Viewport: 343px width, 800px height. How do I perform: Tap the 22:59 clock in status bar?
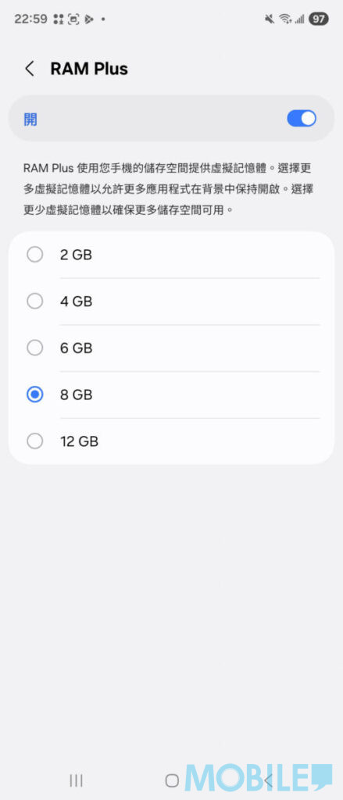(30, 20)
